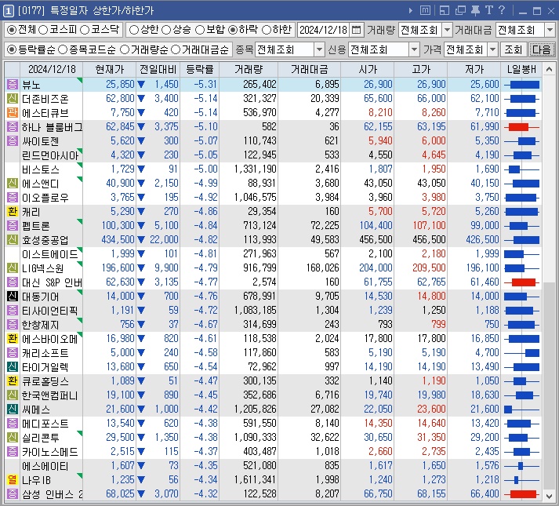Screen dimensions: 559x506
Task: Click the T font size icon
Action: 488,10
